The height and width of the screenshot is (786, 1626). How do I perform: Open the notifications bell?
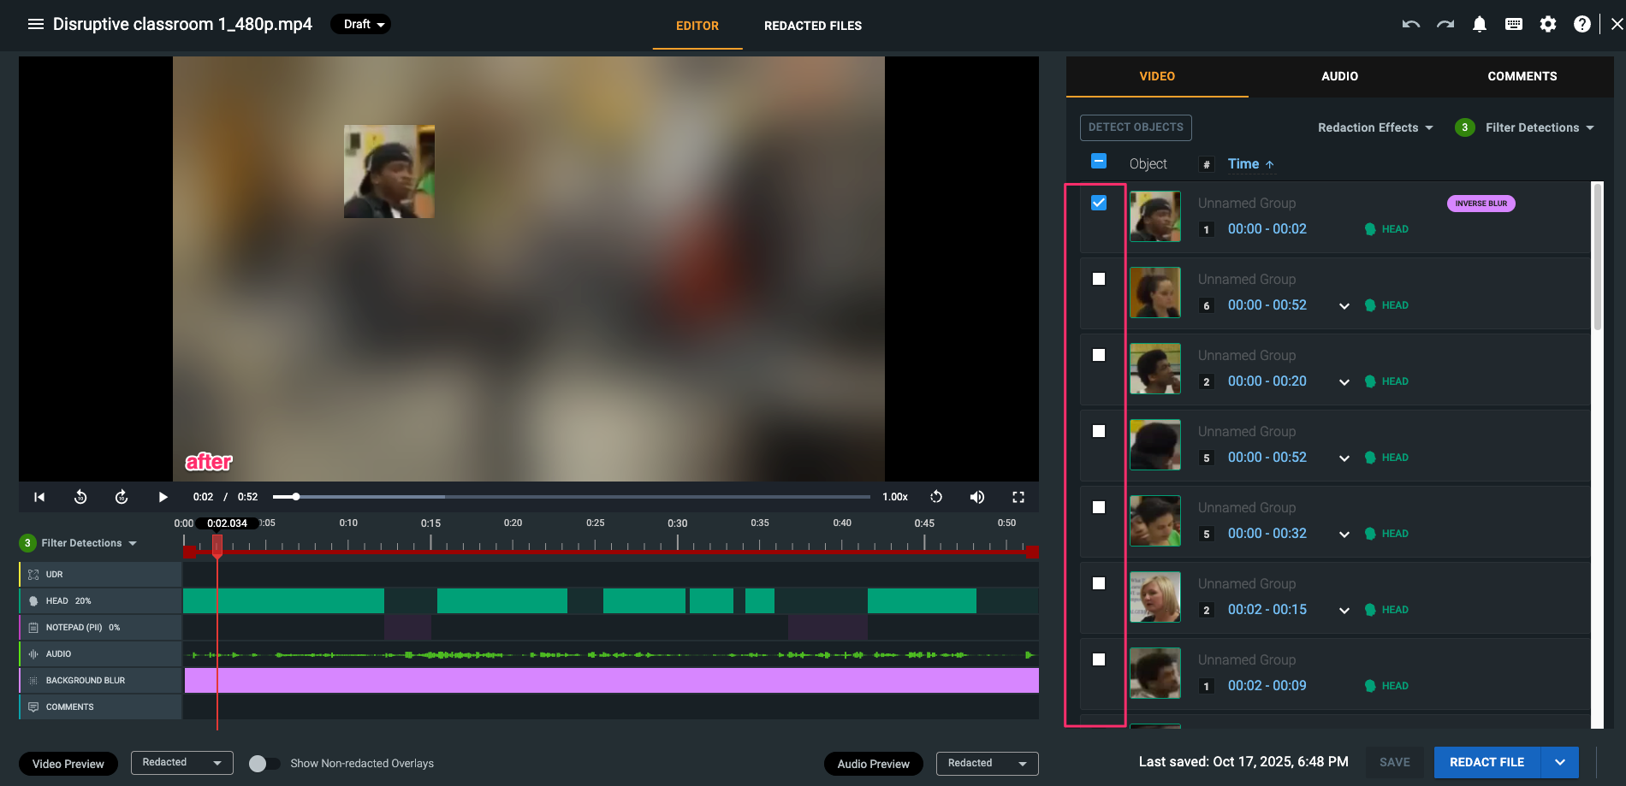[1479, 25]
